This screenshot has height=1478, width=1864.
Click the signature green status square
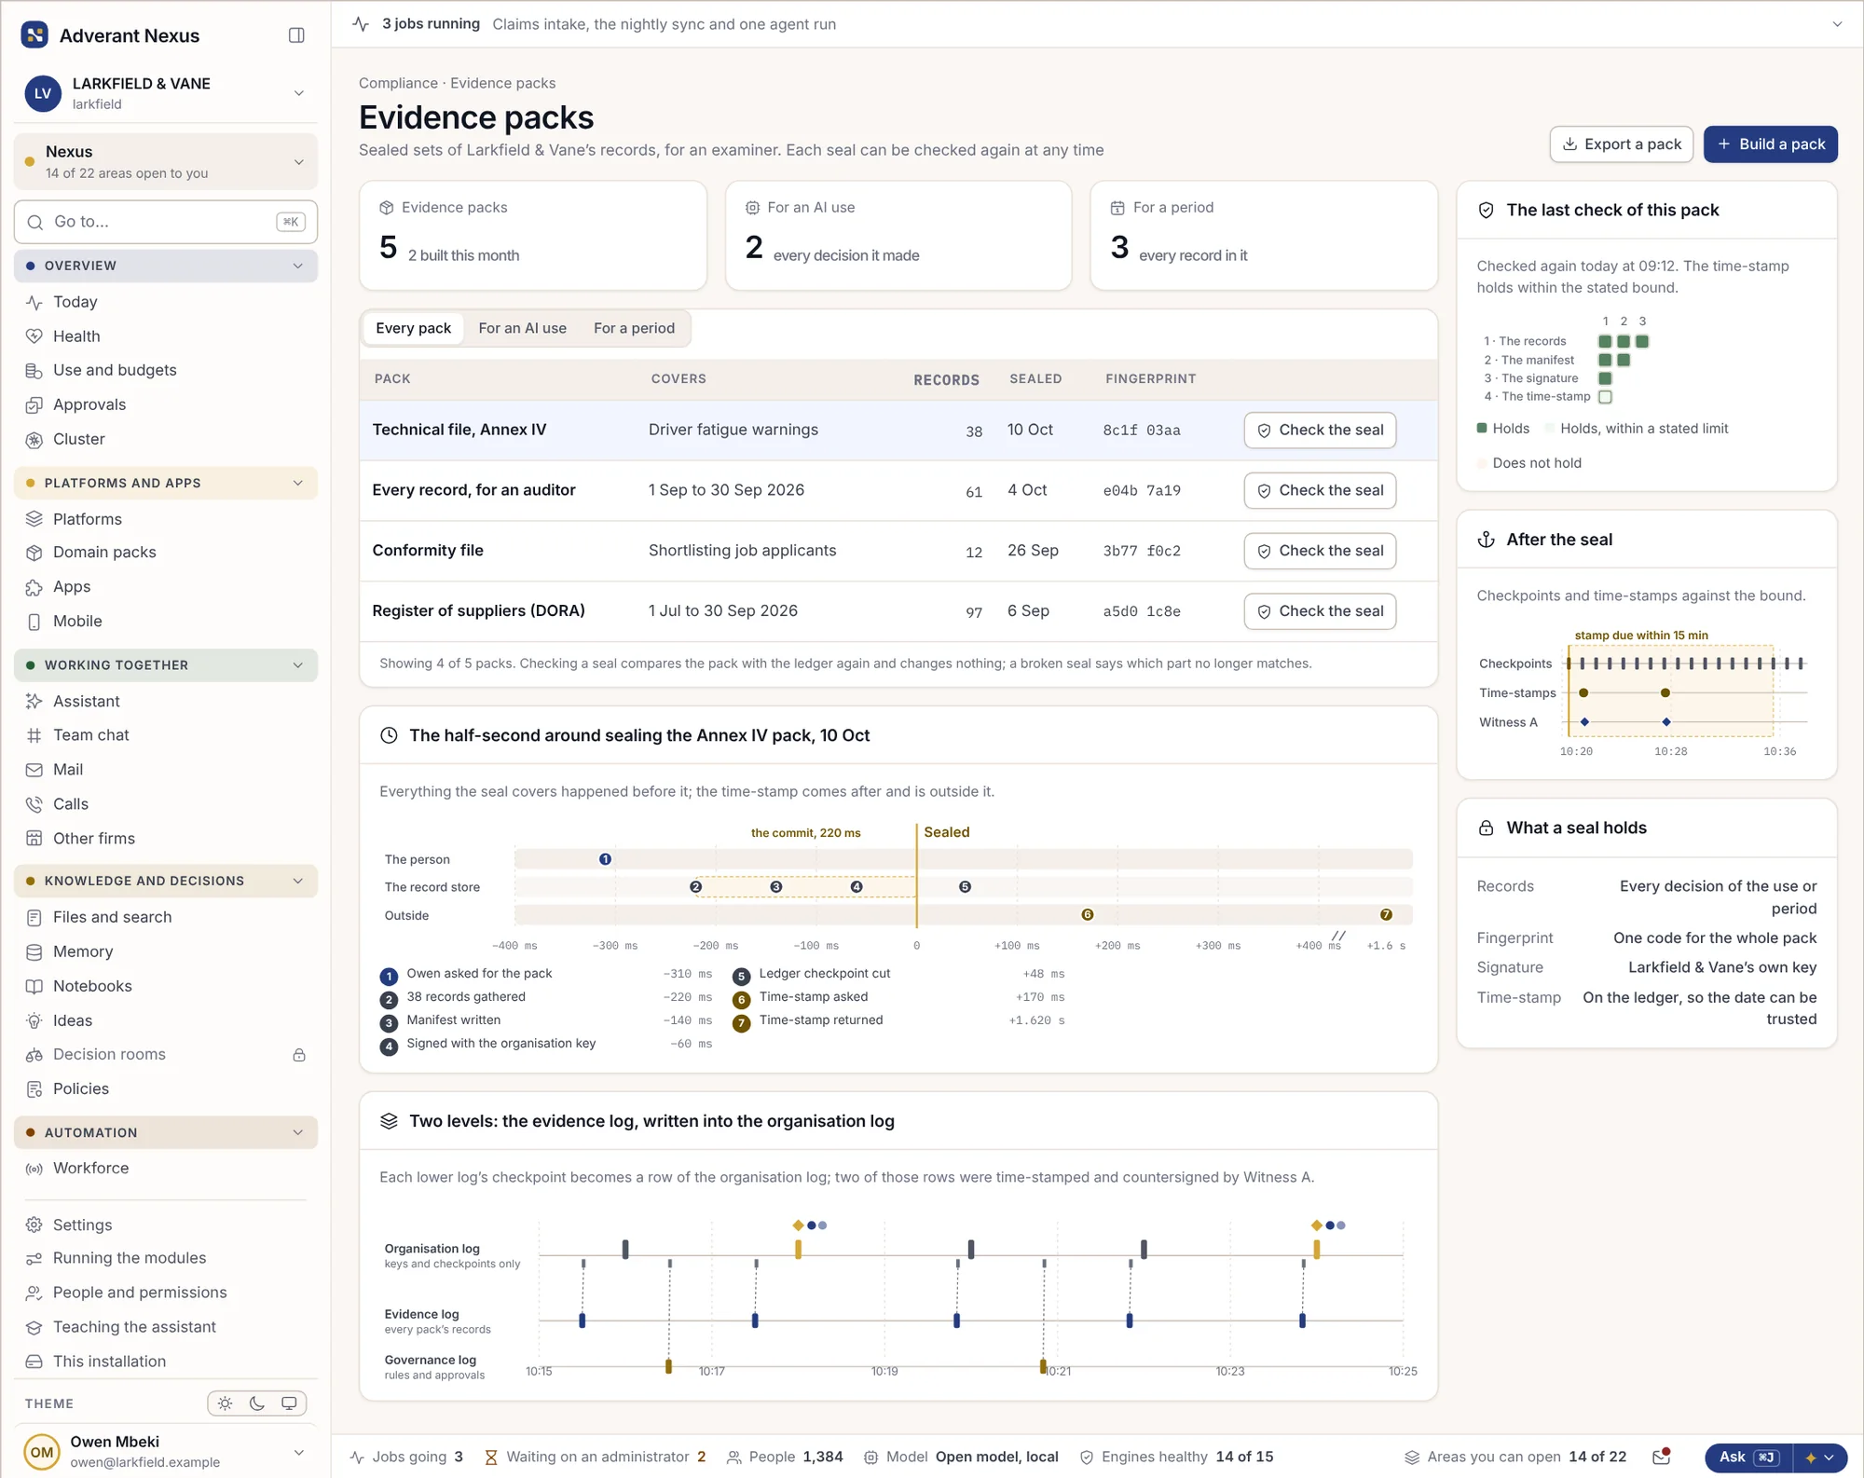click(x=1605, y=378)
